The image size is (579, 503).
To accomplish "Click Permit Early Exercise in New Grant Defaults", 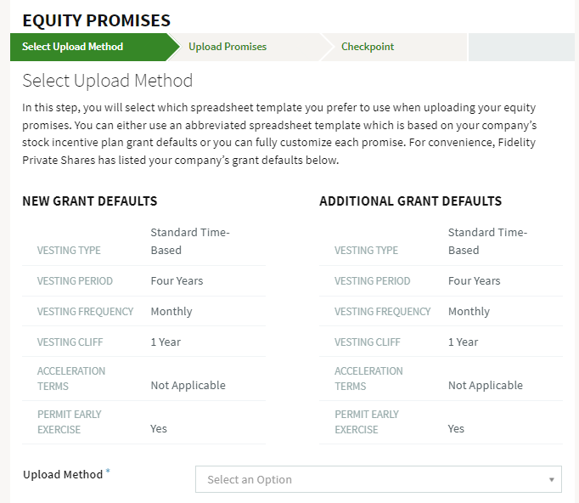I will [x=69, y=422].
